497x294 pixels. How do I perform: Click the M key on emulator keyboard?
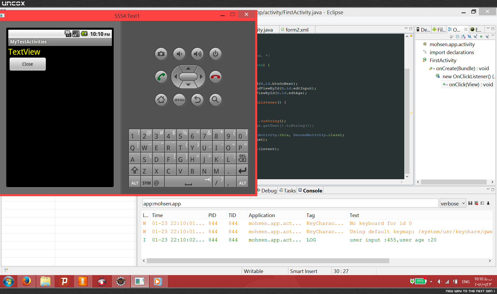coord(218,170)
